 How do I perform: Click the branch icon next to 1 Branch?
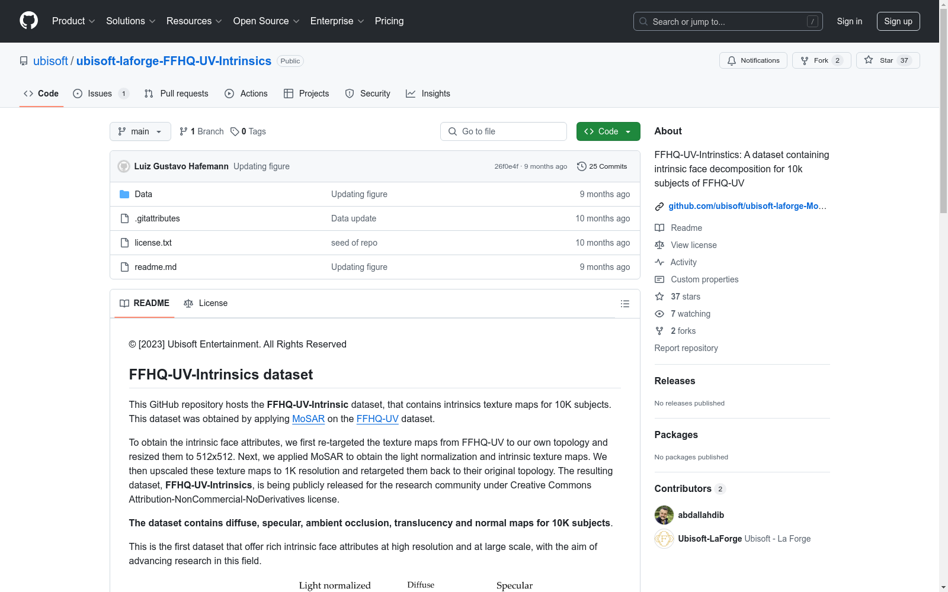coord(184,131)
